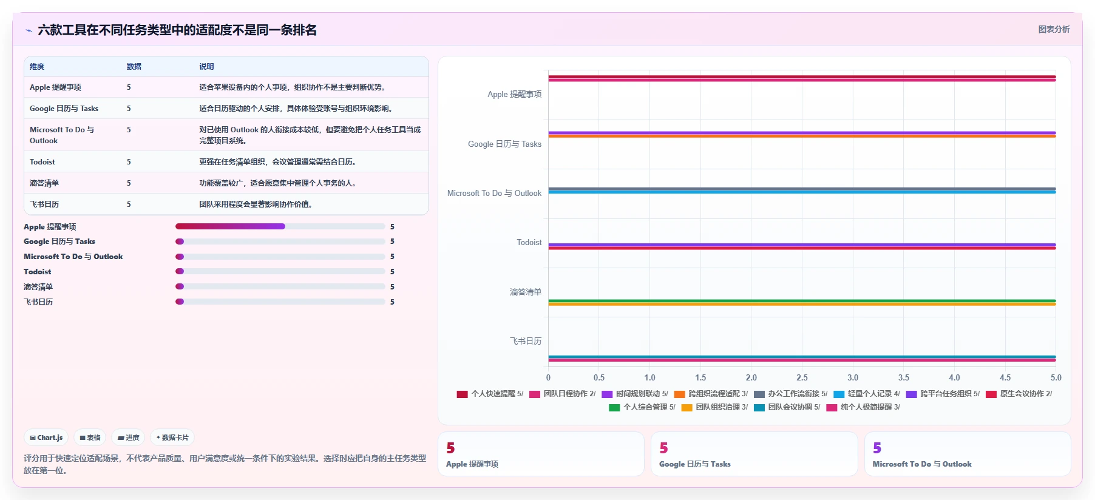
Task: Click the teal 团队会议协调 bar in the 飞书日历 row
Action: [802, 357]
